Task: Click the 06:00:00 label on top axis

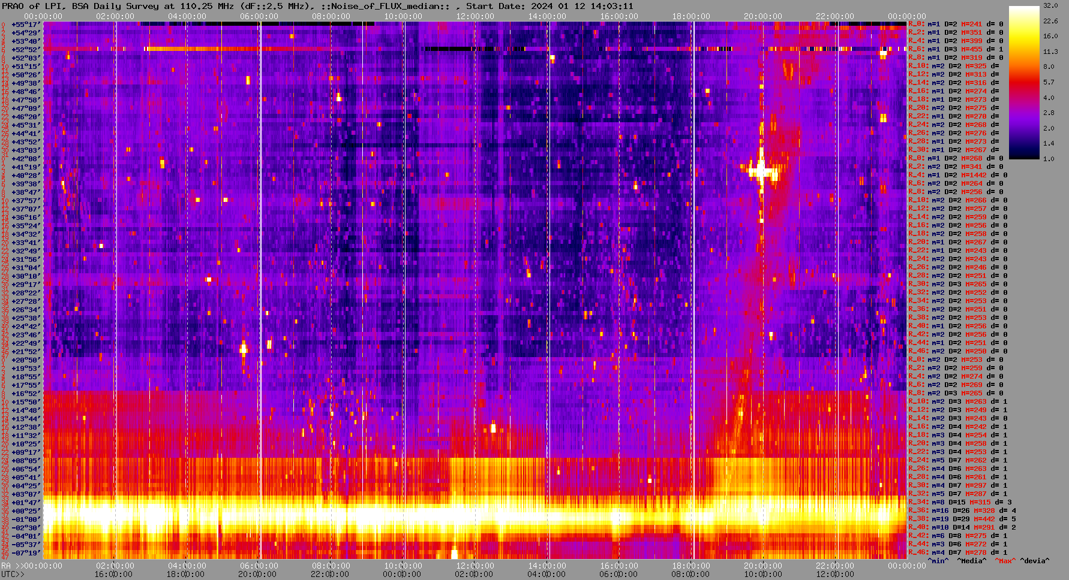Action: (259, 17)
